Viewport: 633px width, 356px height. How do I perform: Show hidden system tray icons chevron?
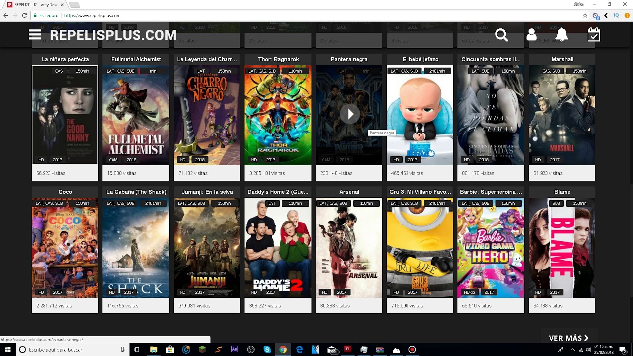[x=572, y=350]
